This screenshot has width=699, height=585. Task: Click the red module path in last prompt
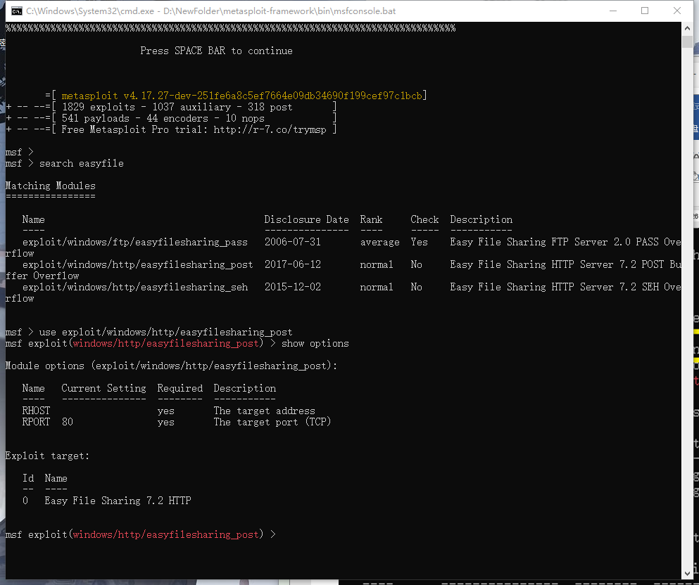click(166, 534)
